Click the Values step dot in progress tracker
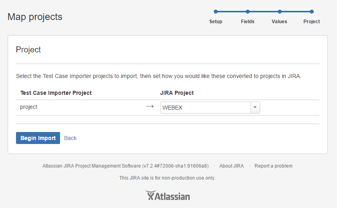Screen dimensions: 337x208 pyautogui.click(x=280, y=12)
